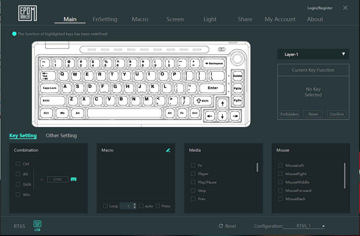This screenshot has height=236, width=360.
Task: Switch to the FnSetting tab
Action: (x=105, y=19)
